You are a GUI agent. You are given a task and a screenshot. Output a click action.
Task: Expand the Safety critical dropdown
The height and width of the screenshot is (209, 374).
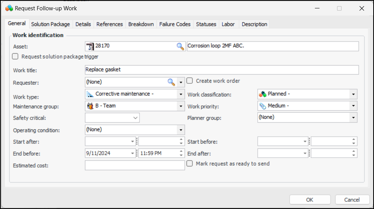pyautogui.click(x=135, y=118)
